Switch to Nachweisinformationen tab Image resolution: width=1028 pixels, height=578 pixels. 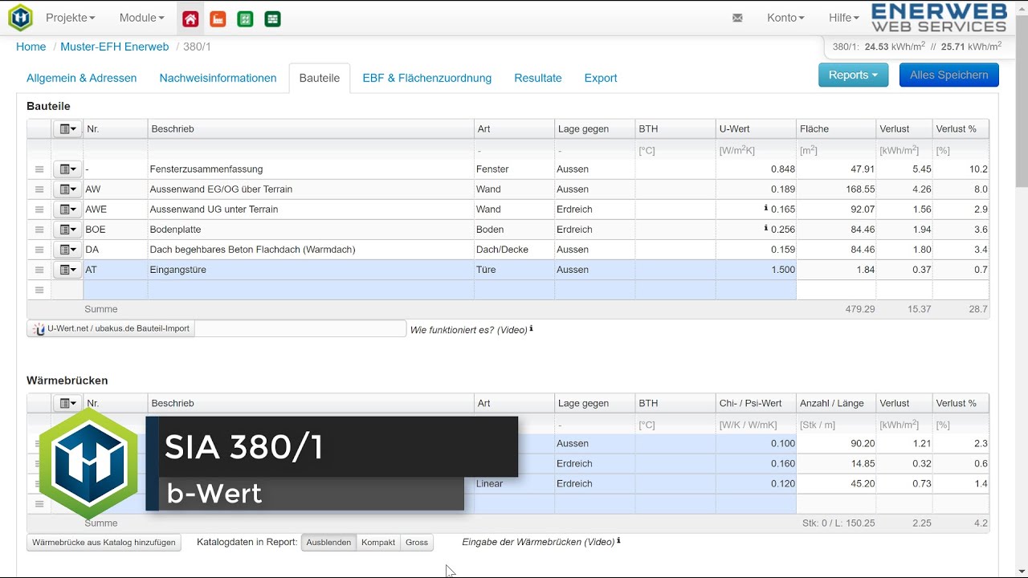218,78
